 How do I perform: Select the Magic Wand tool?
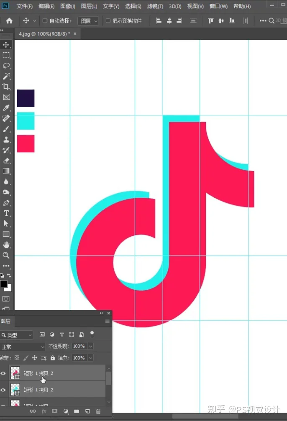[6, 76]
